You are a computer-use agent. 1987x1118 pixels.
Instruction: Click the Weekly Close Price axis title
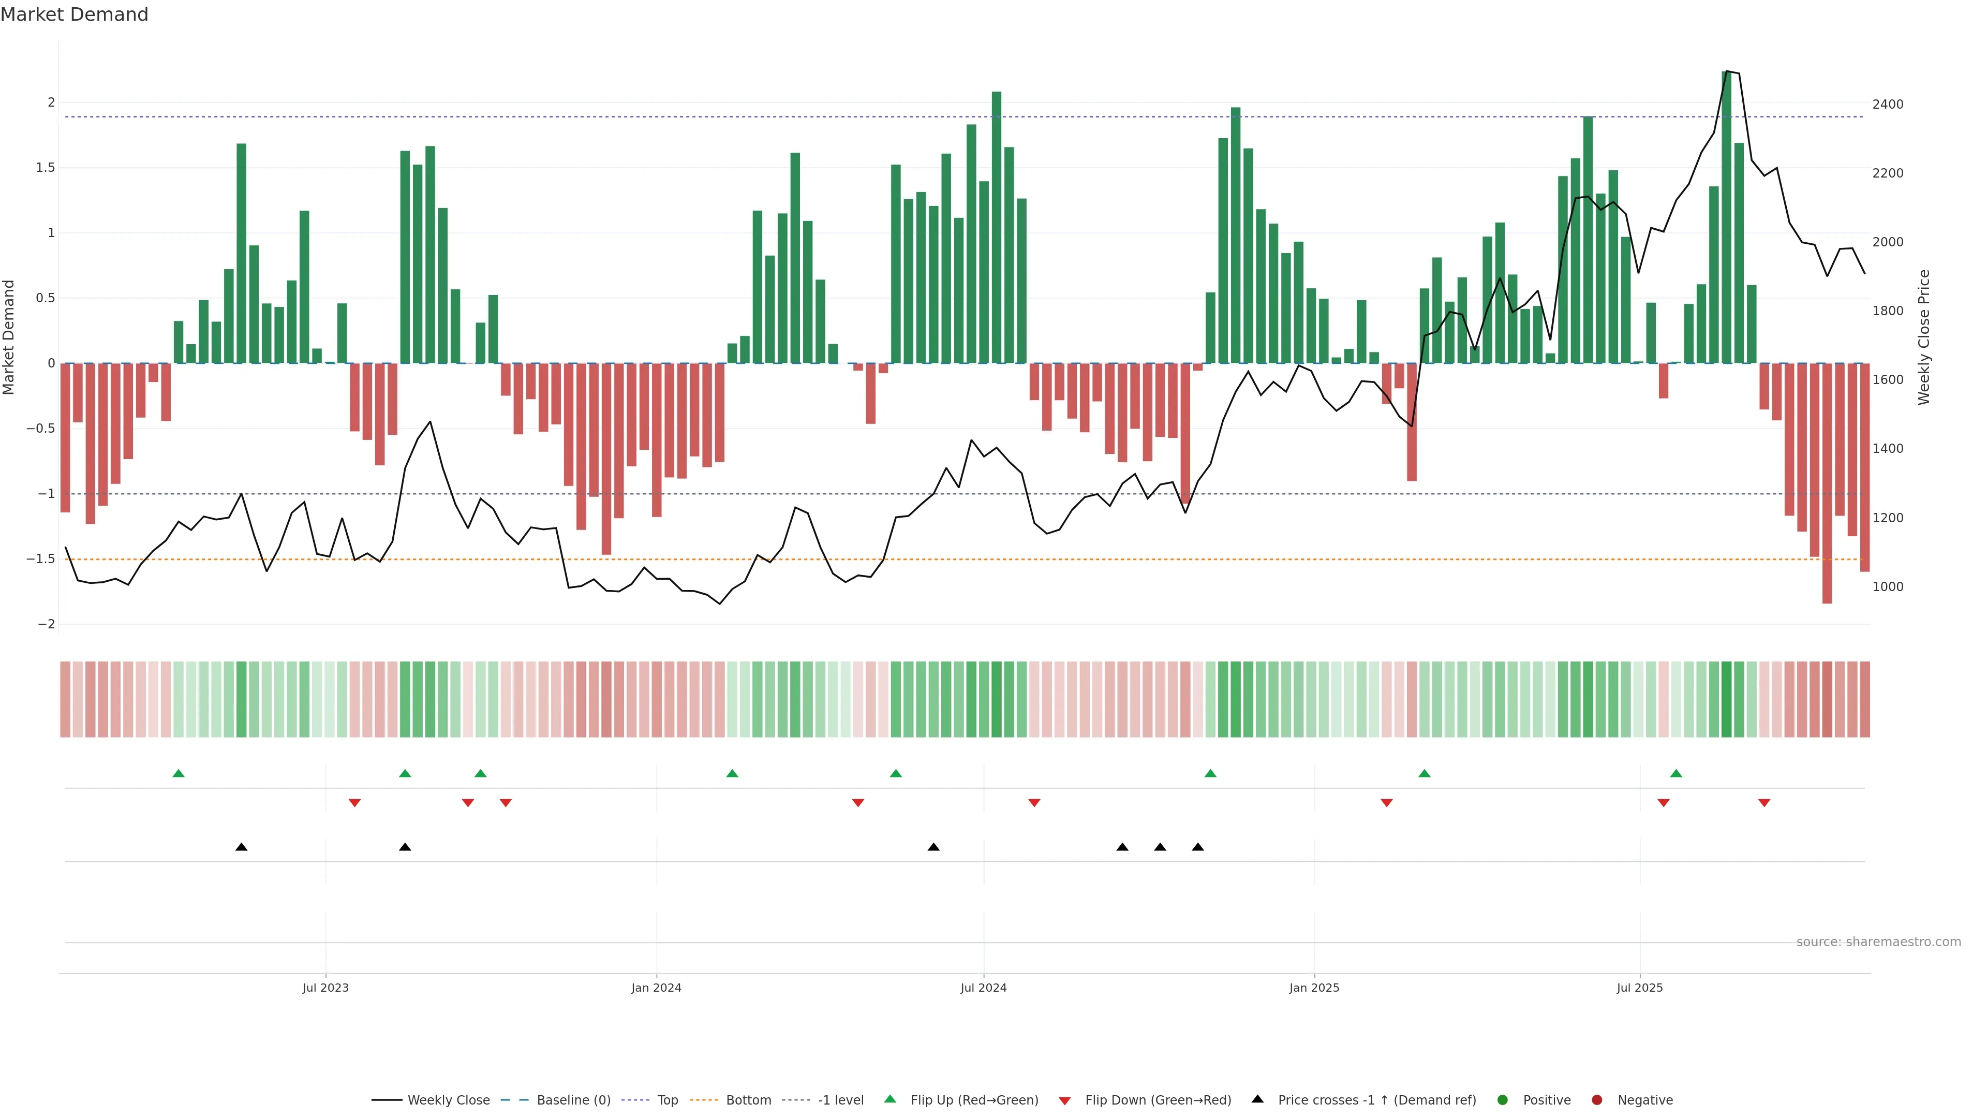pos(1924,337)
